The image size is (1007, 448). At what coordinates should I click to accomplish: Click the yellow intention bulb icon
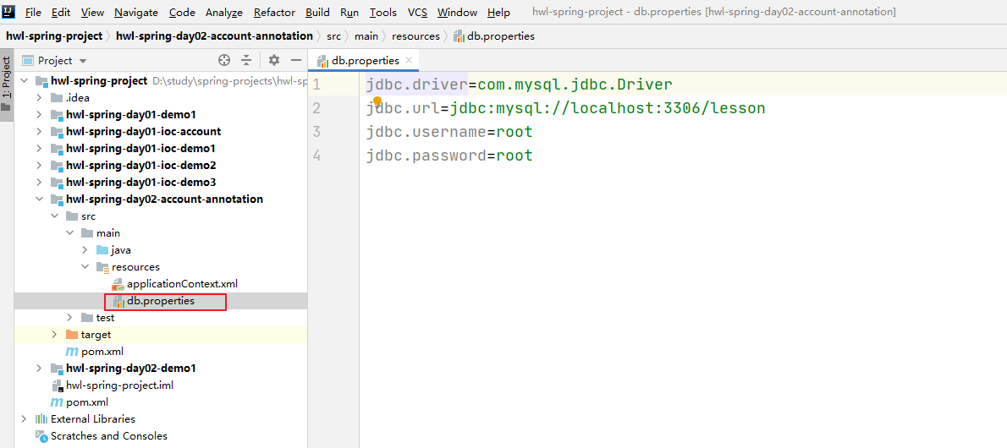[x=377, y=101]
